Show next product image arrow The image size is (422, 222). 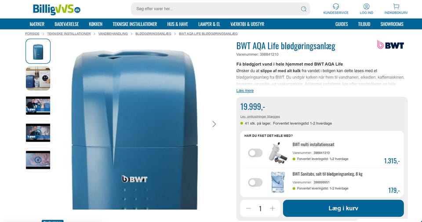(214, 124)
